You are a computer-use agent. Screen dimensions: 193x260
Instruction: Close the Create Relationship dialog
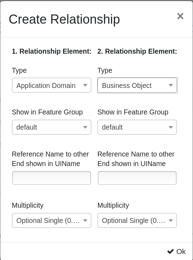[x=180, y=16]
